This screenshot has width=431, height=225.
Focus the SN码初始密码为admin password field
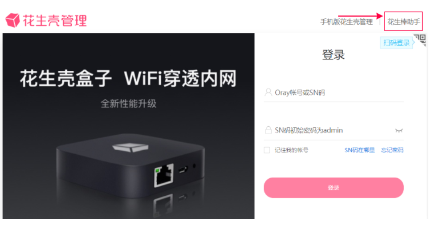click(x=333, y=130)
